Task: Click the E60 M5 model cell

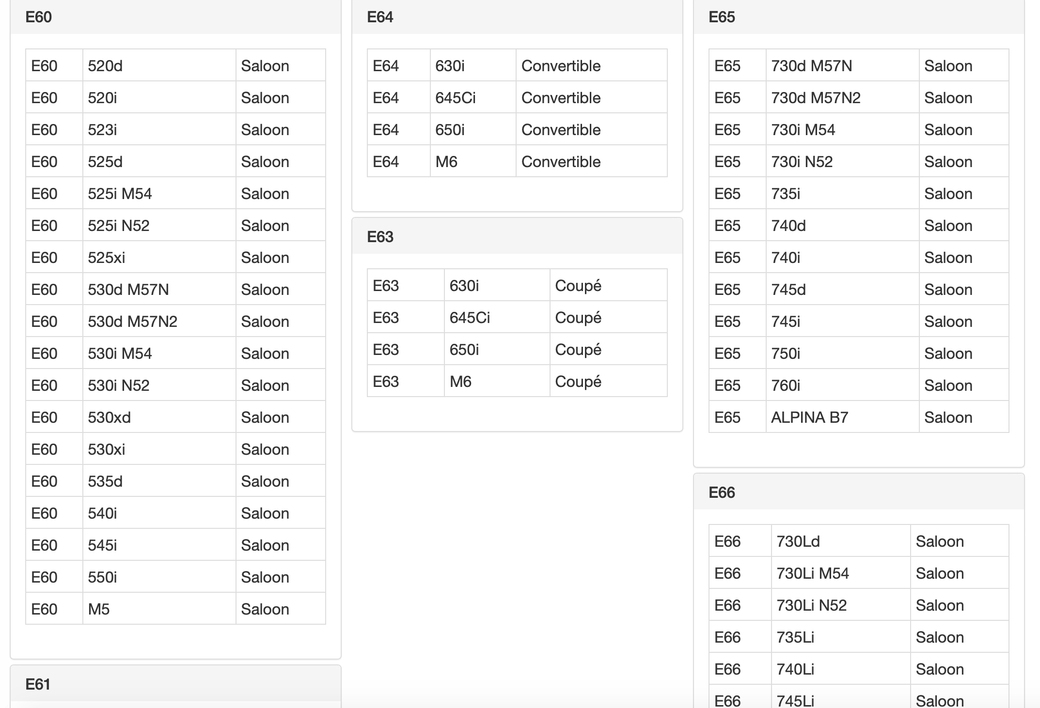Action: [x=159, y=609]
